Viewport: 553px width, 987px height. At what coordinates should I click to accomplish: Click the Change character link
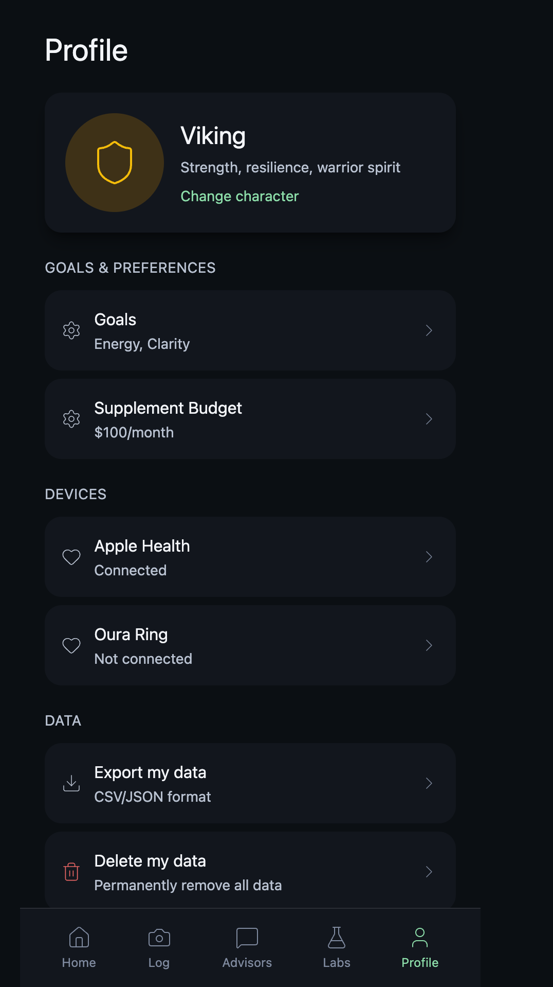[239, 196]
